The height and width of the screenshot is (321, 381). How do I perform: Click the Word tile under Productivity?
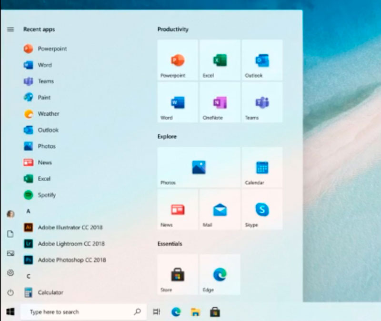[178, 102]
